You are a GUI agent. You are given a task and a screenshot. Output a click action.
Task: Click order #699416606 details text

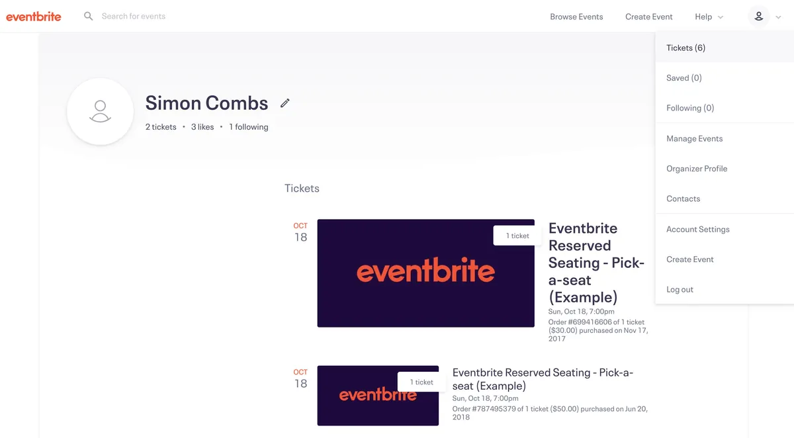(597, 330)
